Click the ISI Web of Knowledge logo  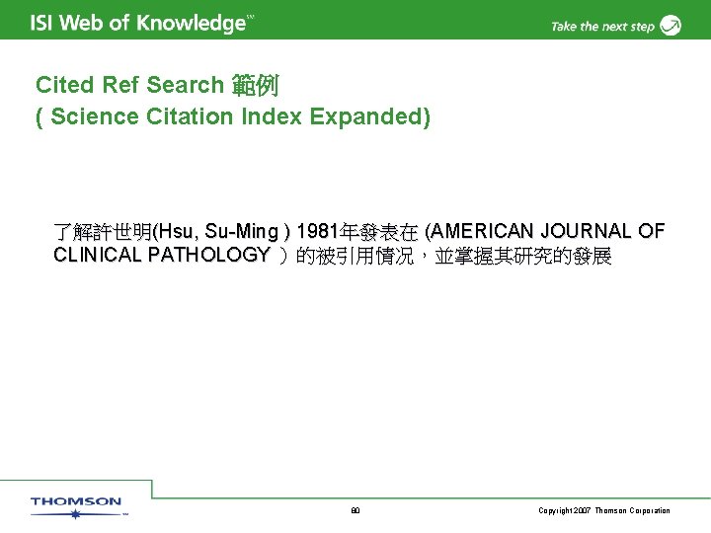(142, 23)
